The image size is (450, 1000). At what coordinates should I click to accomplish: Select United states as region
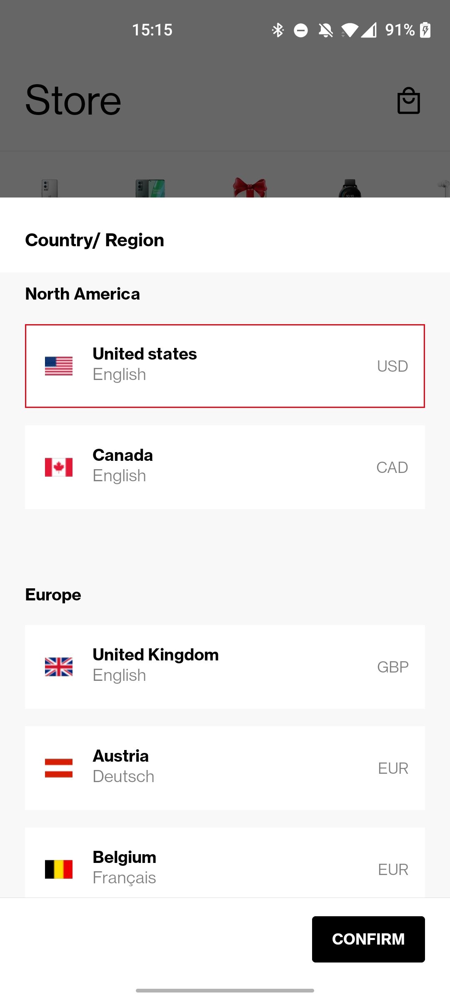click(x=225, y=366)
